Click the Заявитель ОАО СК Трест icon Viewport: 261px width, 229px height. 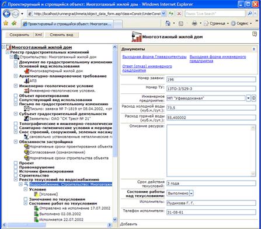[x=27, y=118]
